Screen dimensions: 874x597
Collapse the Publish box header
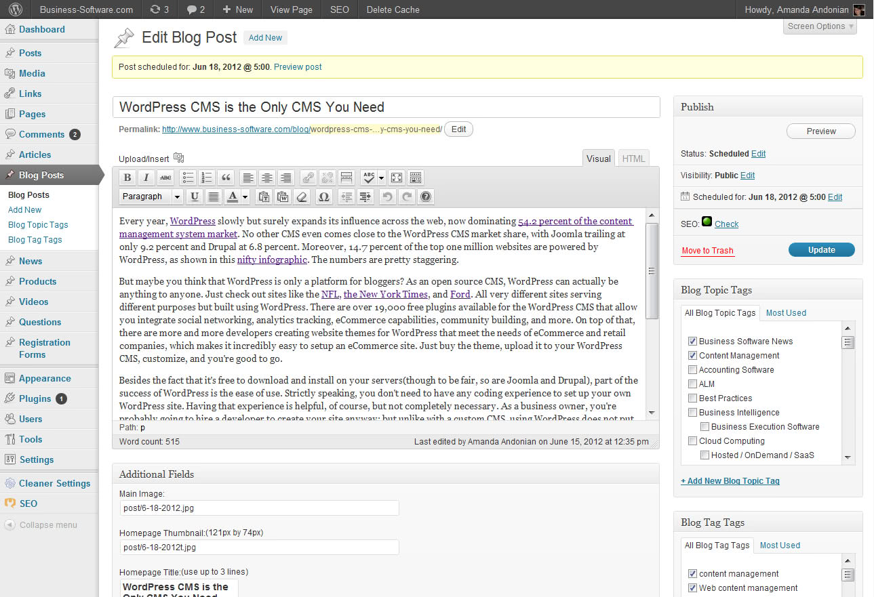click(768, 106)
